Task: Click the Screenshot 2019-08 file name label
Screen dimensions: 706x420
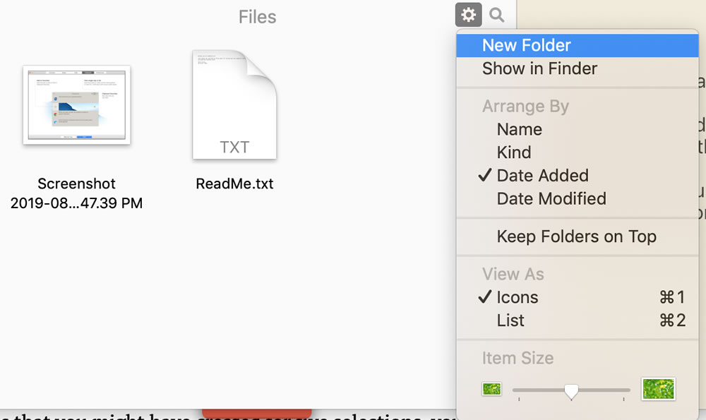Action: coord(76,193)
